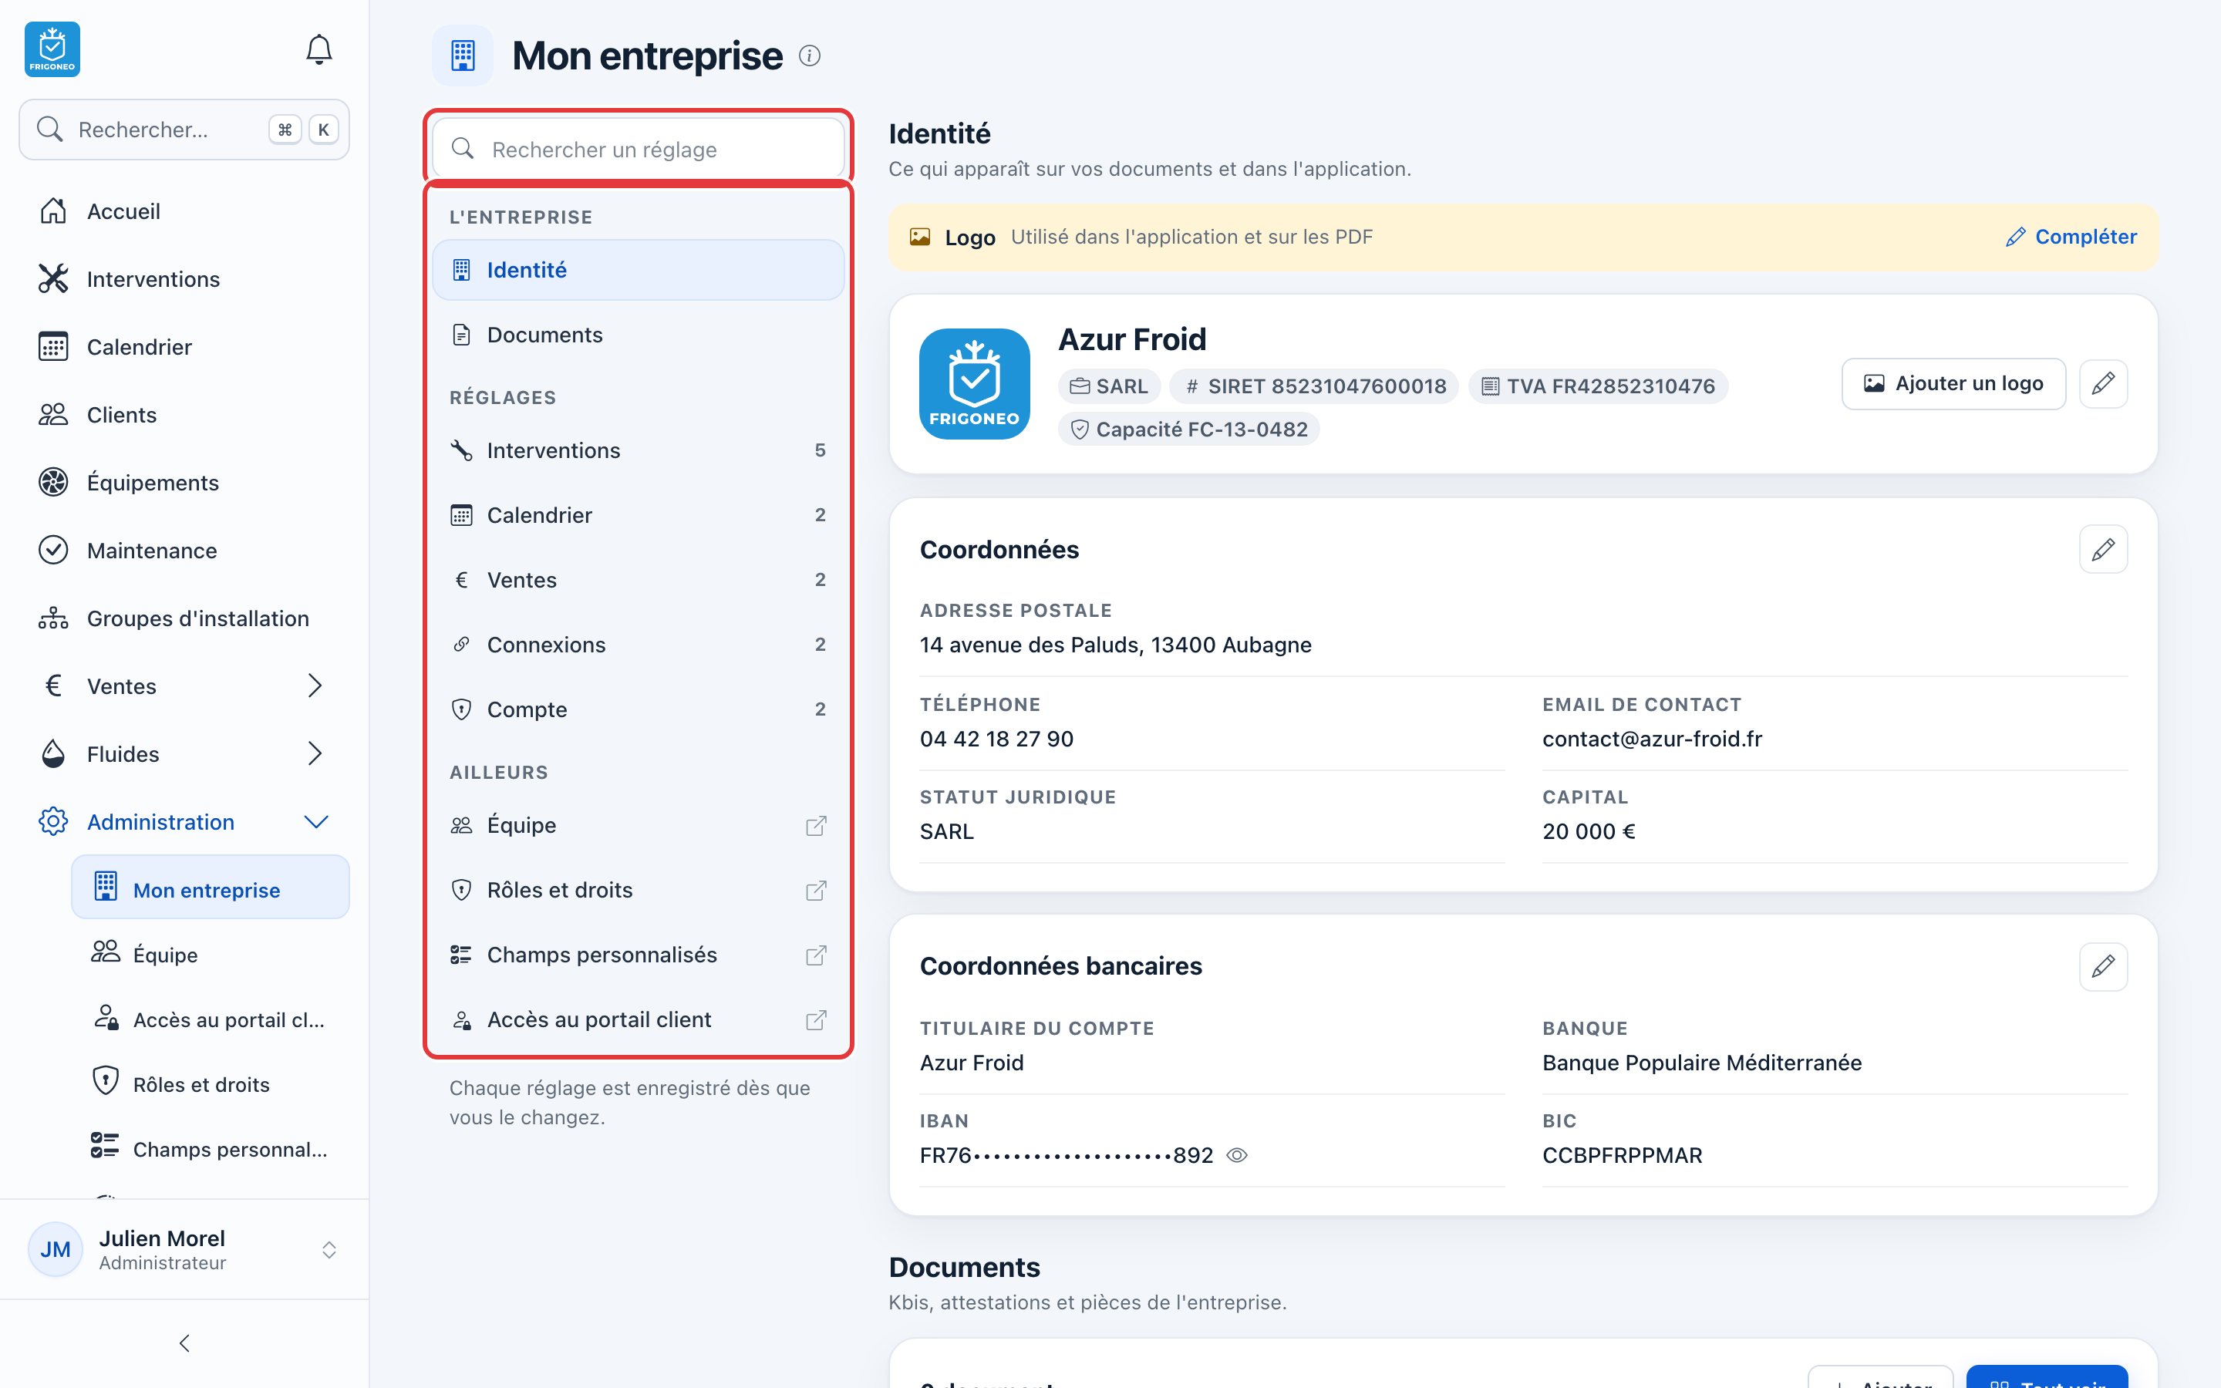Expand the Fluides sidebar submenu chevron
Image resolution: width=2221 pixels, height=1388 pixels.
tap(315, 753)
